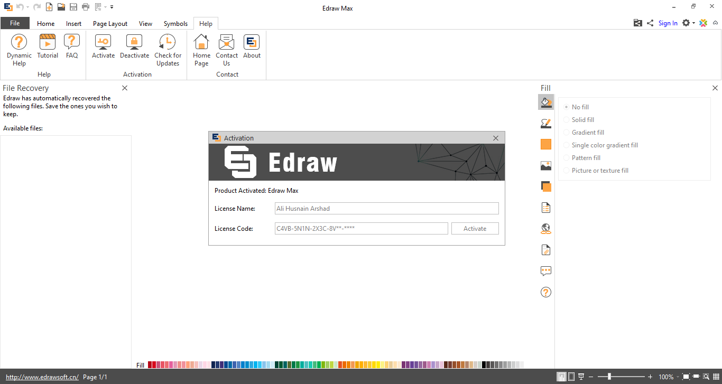
Task: Switch to presentation mode in status bar
Action: point(581,377)
